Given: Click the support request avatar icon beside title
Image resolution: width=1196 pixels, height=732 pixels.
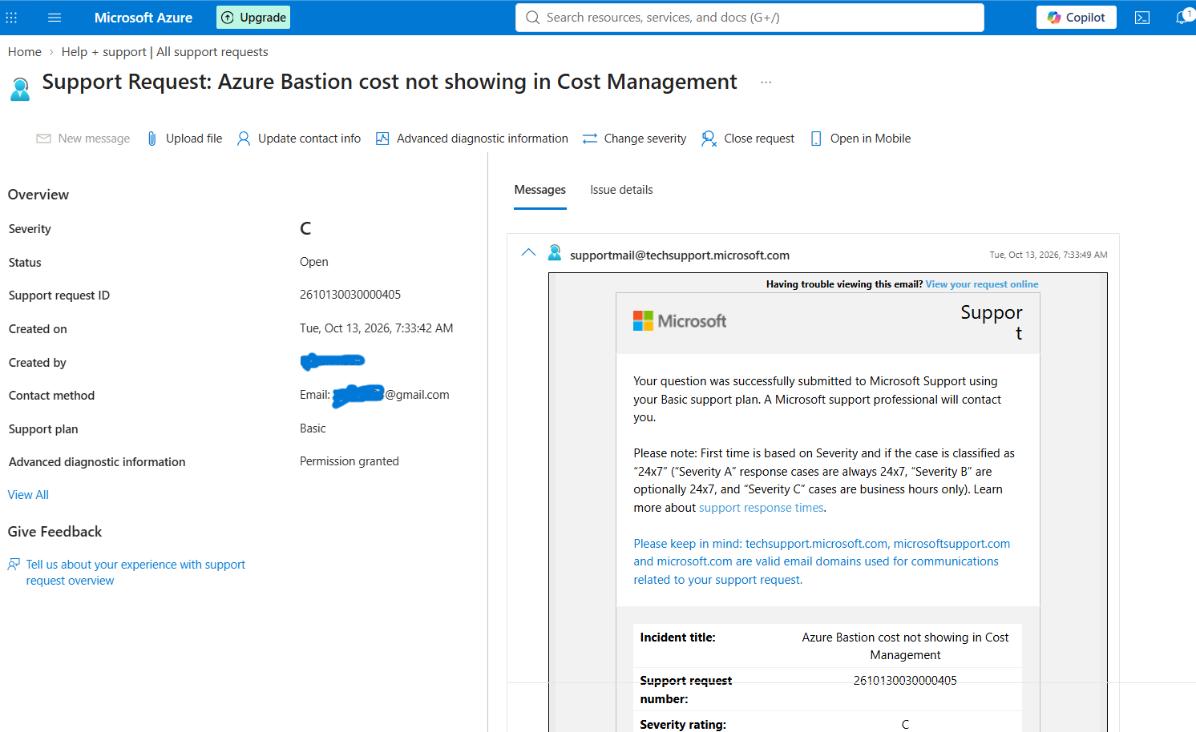Looking at the screenshot, I should (20, 89).
